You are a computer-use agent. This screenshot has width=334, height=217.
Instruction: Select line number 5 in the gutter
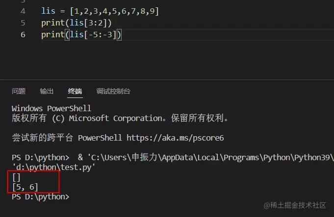(x=24, y=23)
